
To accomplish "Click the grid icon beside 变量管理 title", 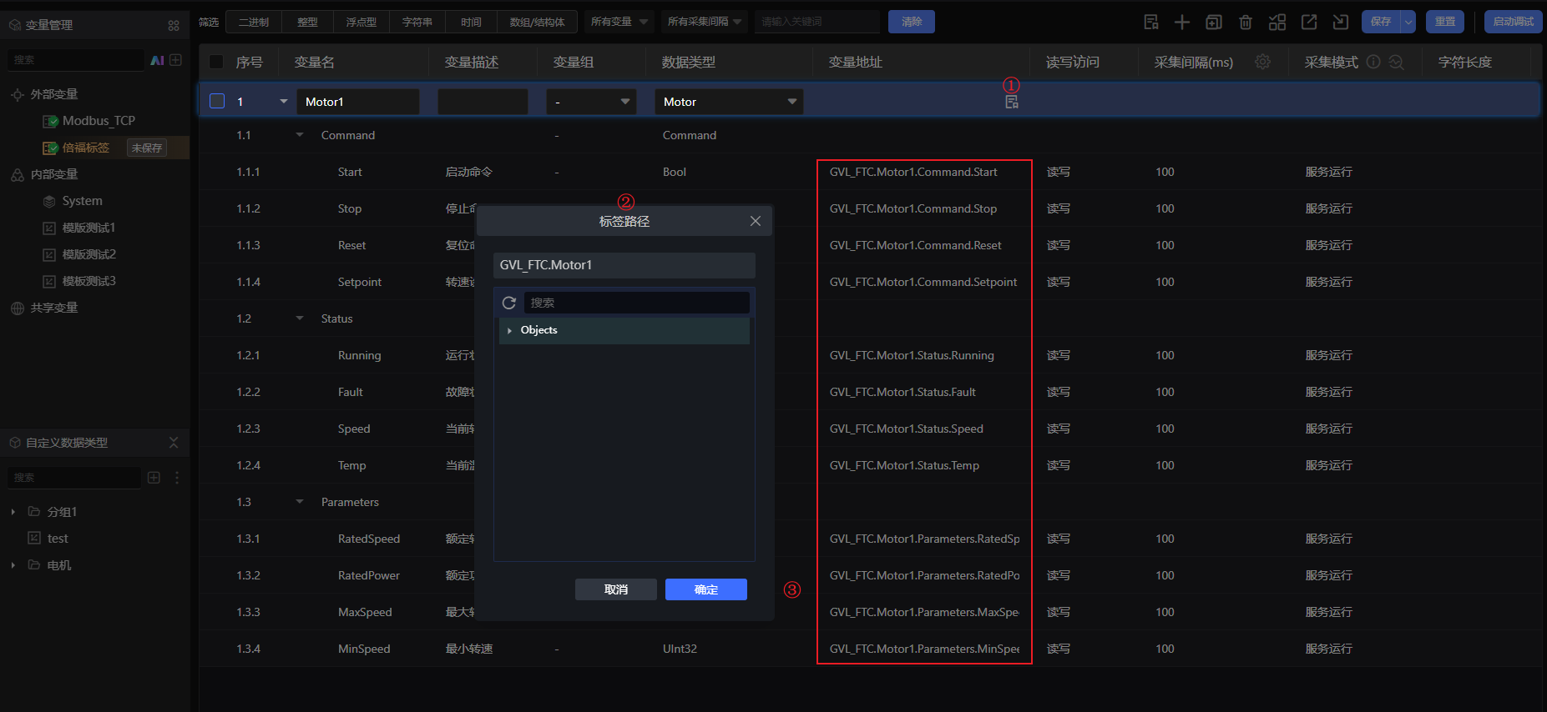I will (174, 25).
